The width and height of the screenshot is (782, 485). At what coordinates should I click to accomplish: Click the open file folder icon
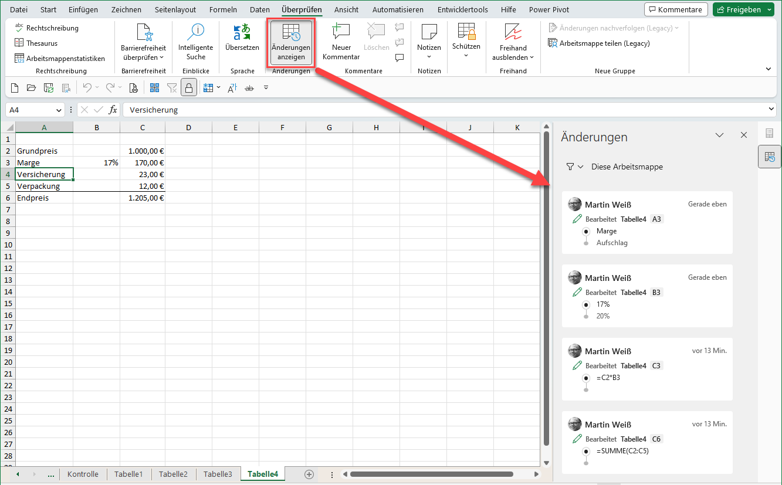[32, 88]
